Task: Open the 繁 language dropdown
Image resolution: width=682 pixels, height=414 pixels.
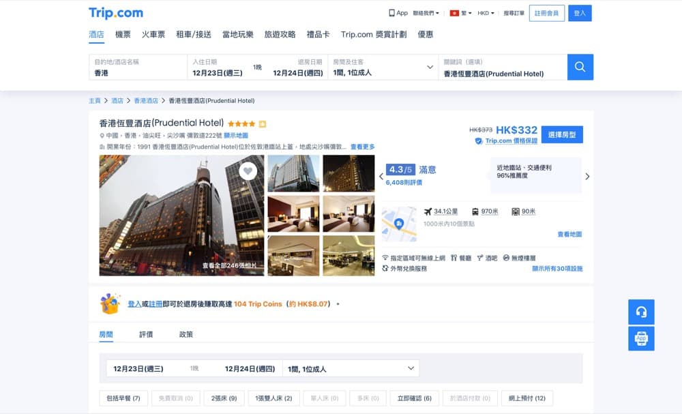Action: (x=466, y=13)
